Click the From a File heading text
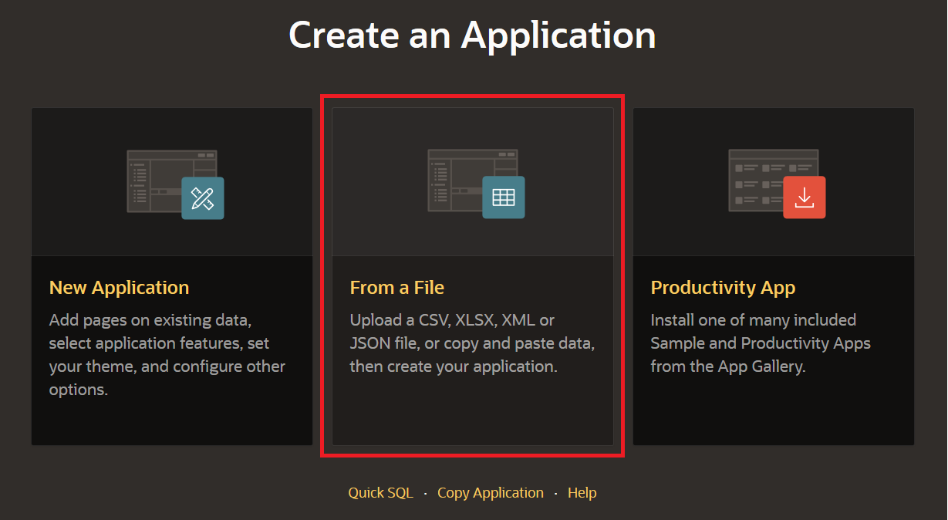Screen dimensions: 948x520 (x=397, y=288)
